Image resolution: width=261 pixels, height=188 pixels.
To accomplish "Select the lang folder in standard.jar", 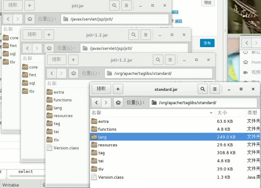I will point(102,137).
